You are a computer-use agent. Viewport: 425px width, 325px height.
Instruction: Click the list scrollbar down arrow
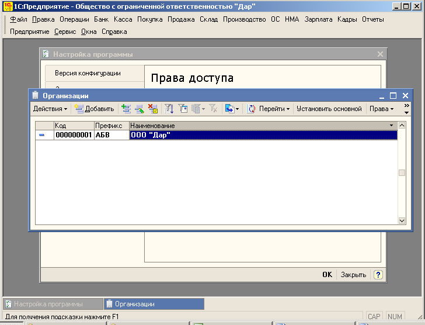tap(402, 221)
